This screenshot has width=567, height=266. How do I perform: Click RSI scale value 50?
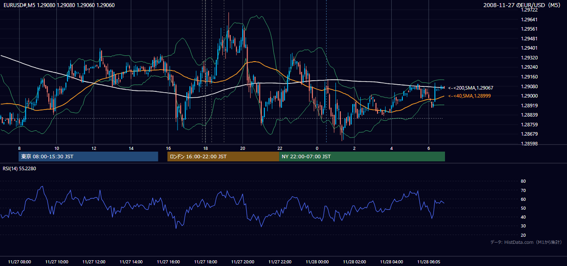pyautogui.click(x=523, y=208)
